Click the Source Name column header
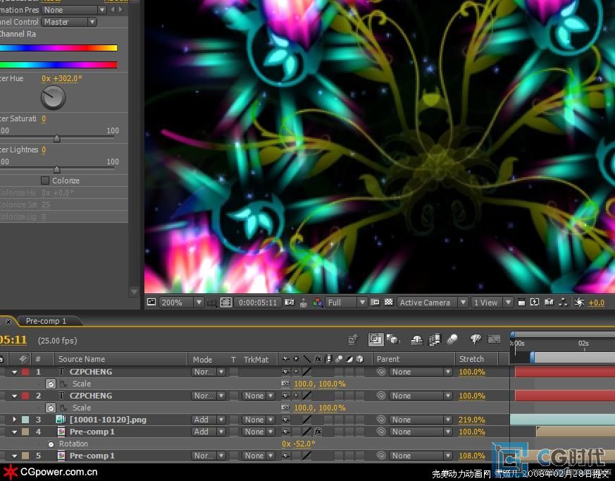 [x=82, y=359]
